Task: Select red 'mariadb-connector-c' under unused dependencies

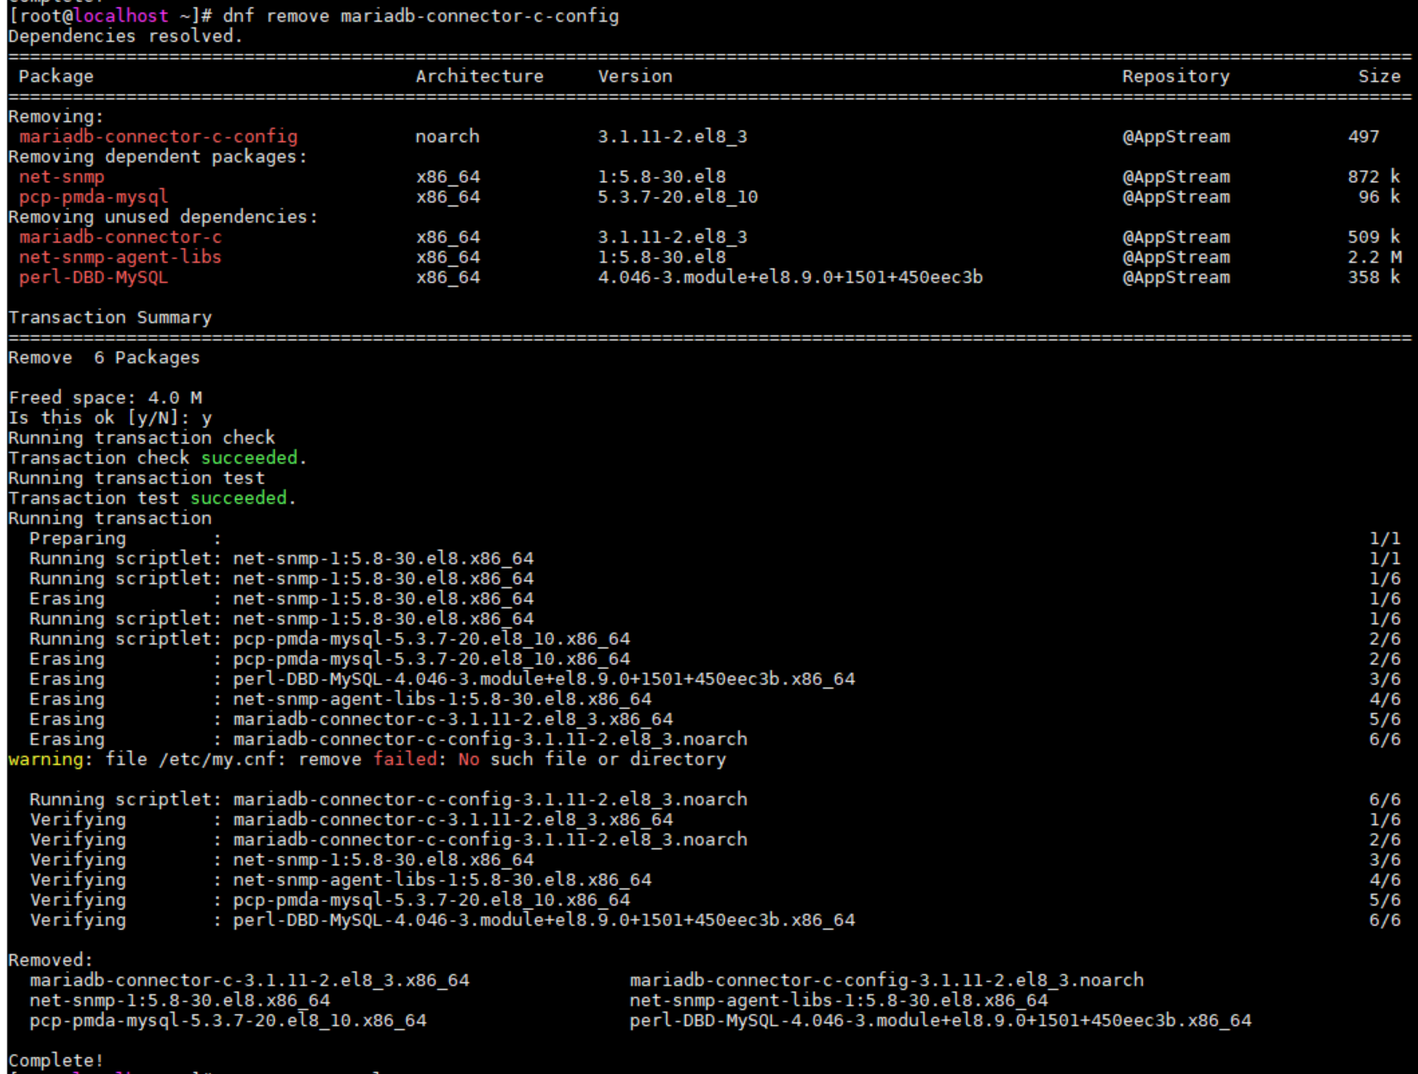Action: click(121, 237)
